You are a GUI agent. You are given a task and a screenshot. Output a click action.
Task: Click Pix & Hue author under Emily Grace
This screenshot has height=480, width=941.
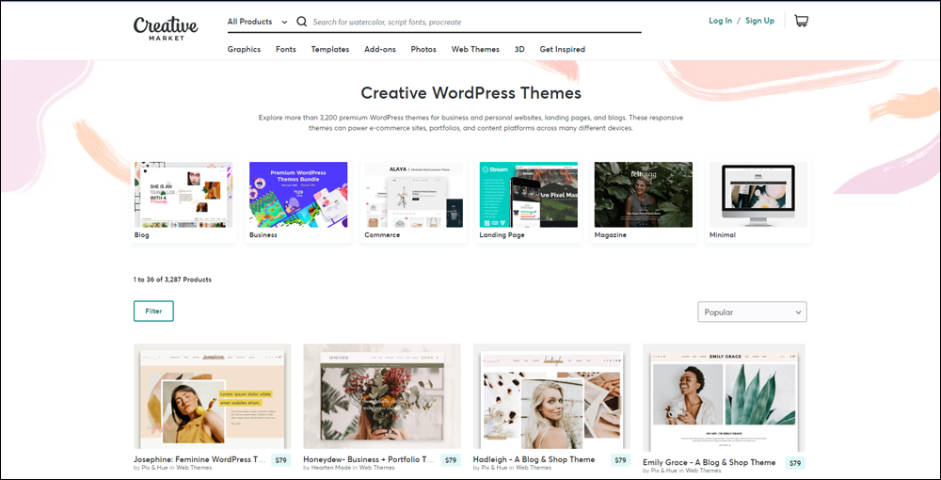(x=664, y=471)
